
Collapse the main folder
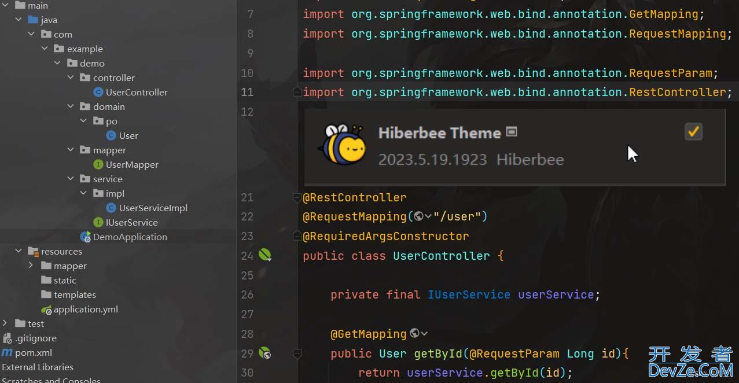click(5, 5)
